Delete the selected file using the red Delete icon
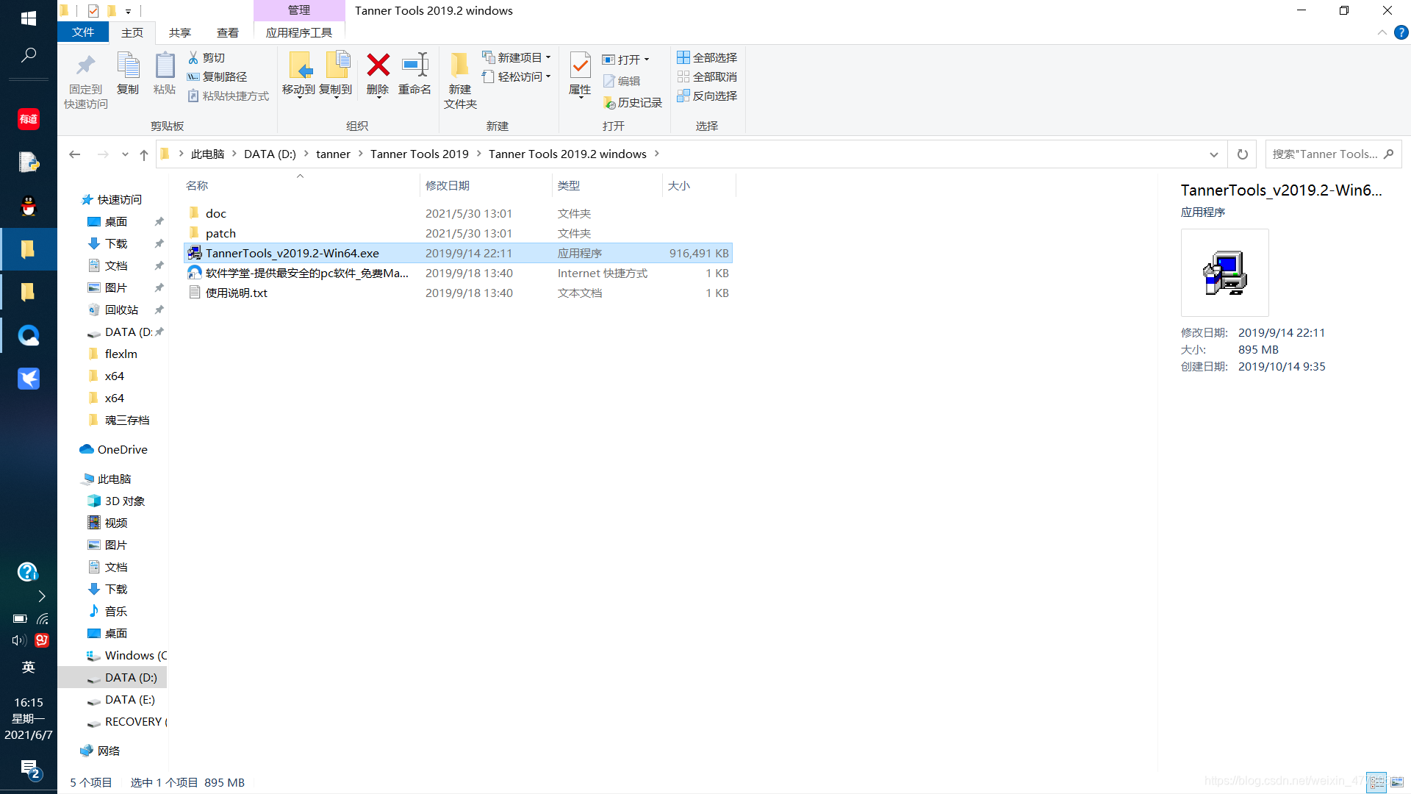This screenshot has width=1411, height=794. click(x=378, y=76)
